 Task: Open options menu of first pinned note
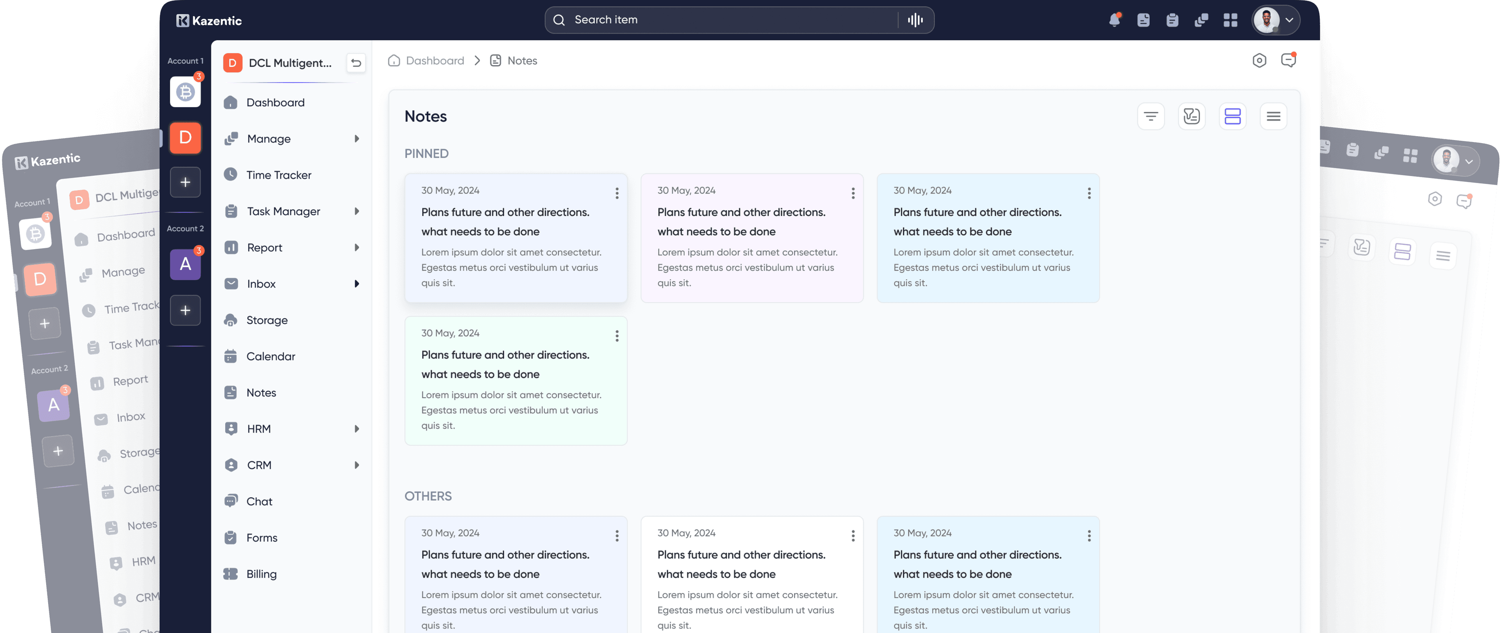(x=617, y=193)
